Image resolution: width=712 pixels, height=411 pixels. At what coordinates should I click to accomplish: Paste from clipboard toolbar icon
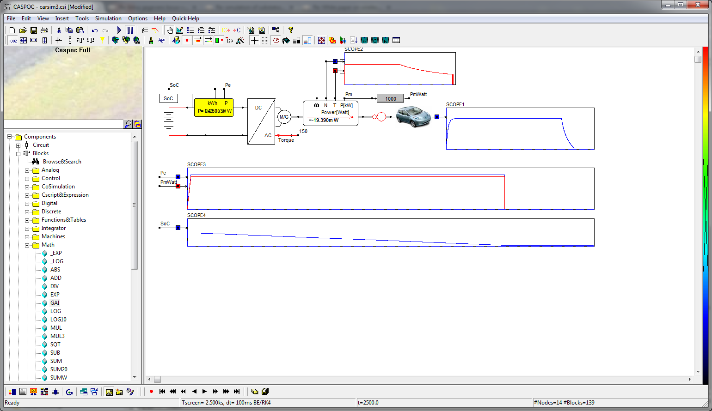pos(80,30)
